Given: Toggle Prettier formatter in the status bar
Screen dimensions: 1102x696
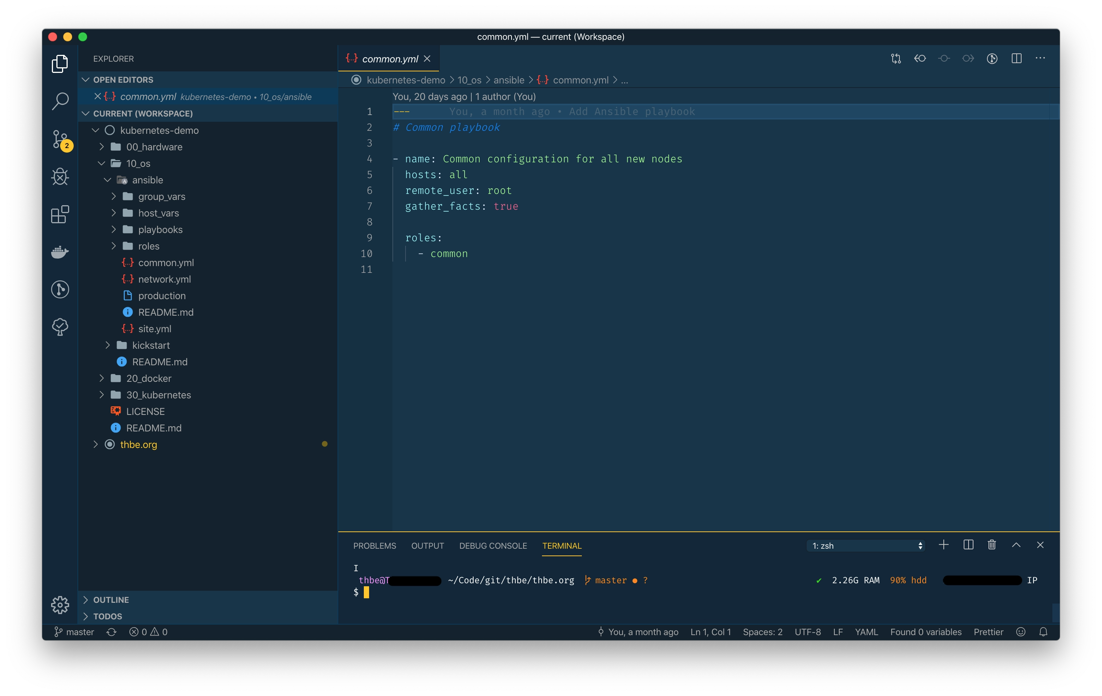Looking at the screenshot, I should coord(988,632).
